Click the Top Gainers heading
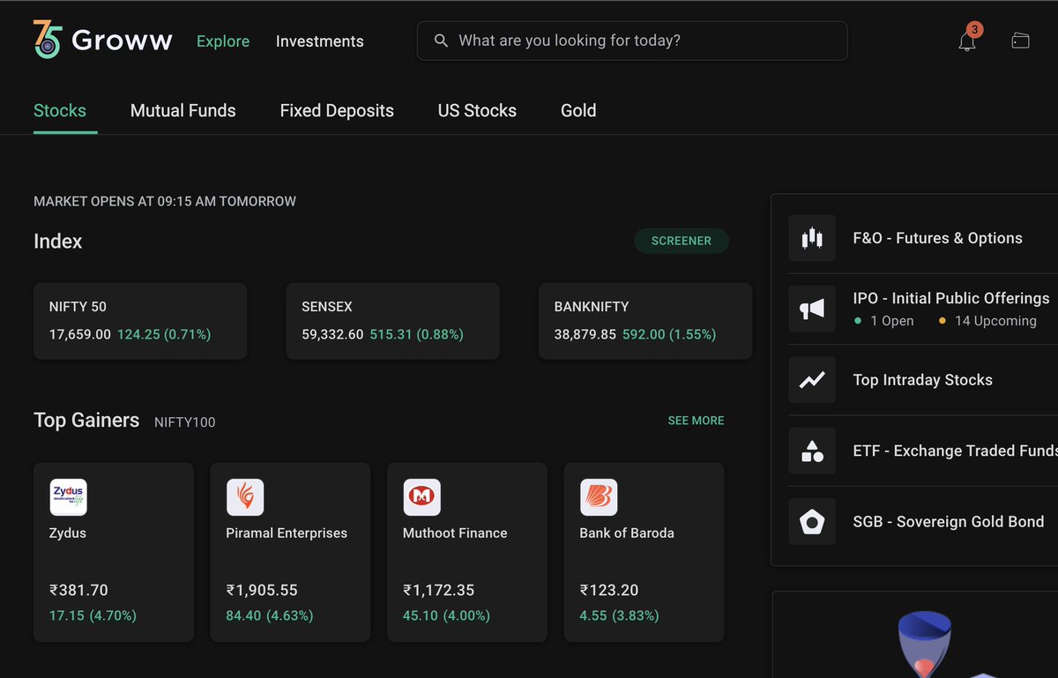This screenshot has width=1058, height=678. pyautogui.click(x=86, y=420)
